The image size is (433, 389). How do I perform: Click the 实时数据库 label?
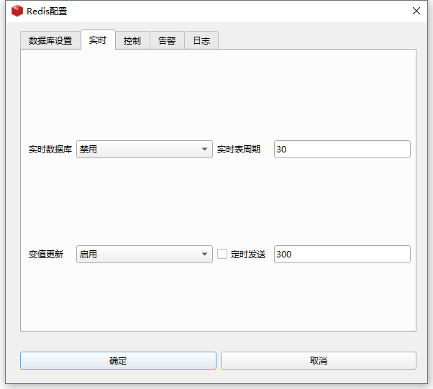coord(50,150)
